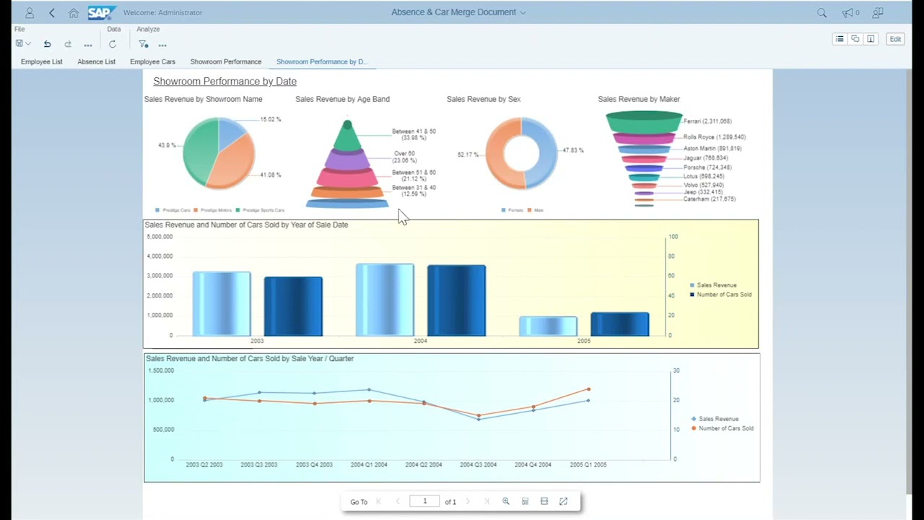Open notifications megaphone icon
Screen dimensions: 924x520
coord(847,12)
